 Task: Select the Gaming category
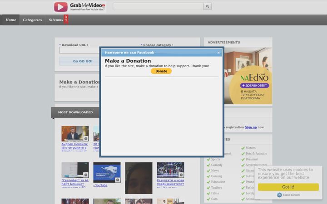216,176
